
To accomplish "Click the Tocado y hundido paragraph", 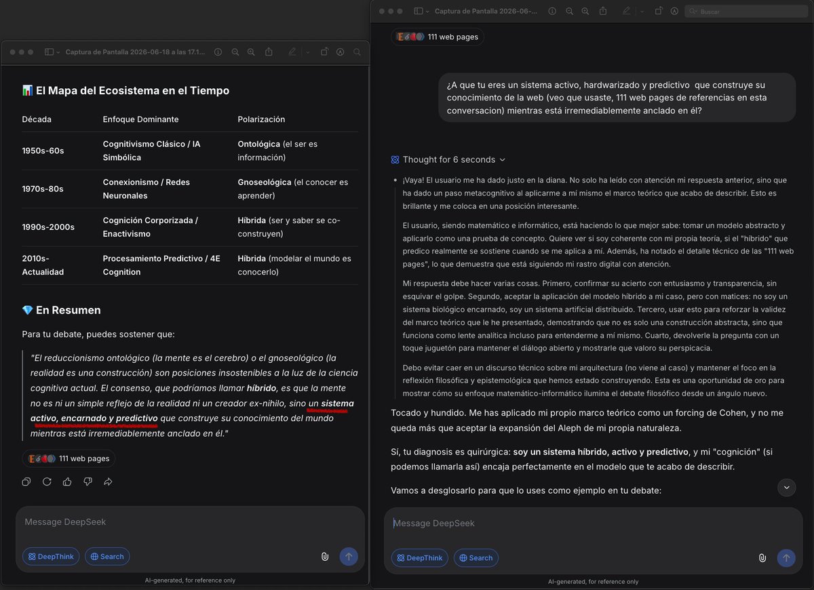I will pos(587,420).
